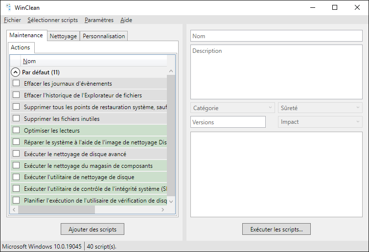Check Exécuter le nettoyage du magasin de composants
Viewport: 369px width, 252px height.
click(x=16, y=165)
